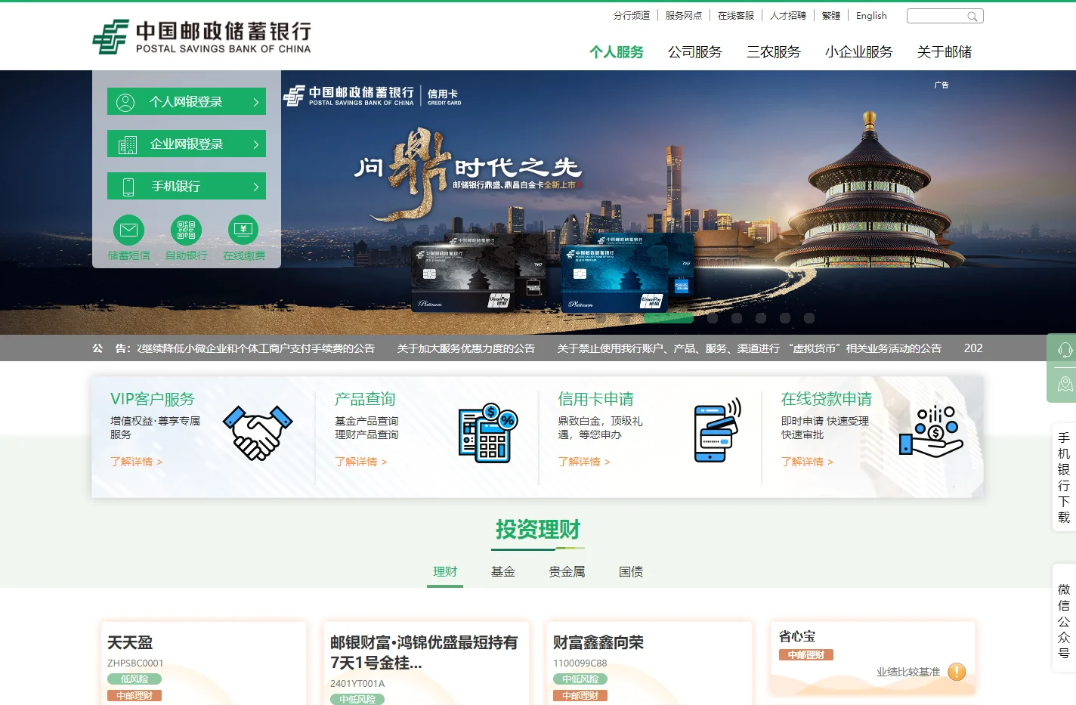This screenshot has width=1076, height=705.
Task: Click product code ZHPSBC0001
Action: click(x=135, y=663)
